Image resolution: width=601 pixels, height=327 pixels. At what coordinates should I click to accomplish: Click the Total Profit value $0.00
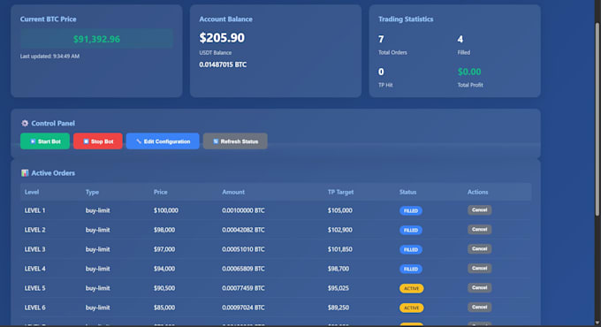click(469, 72)
